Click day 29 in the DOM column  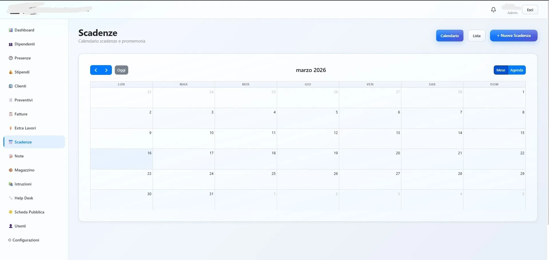tap(494, 179)
